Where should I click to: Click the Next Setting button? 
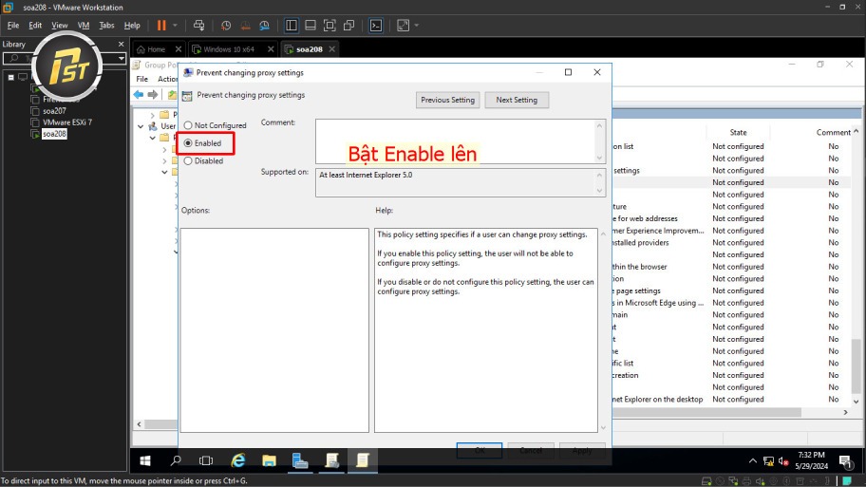(x=517, y=100)
